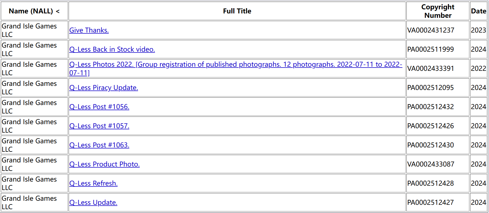Open Q-Less Back in Stock video link
The image size is (489, 213).
click(112, 49)
